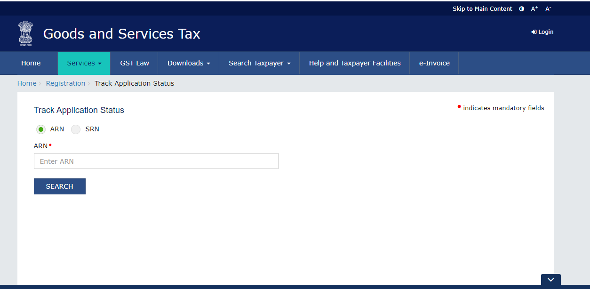
Task: Toggle the high-contrast display icon
Action: (521, 8)
